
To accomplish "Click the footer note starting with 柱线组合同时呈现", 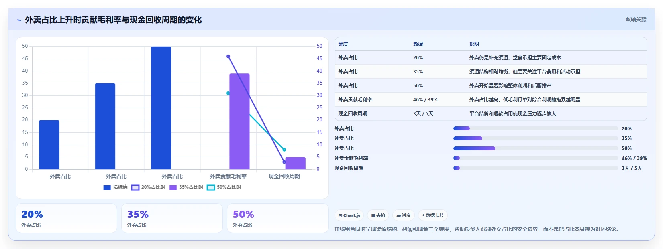I will (x=477, y=229).
